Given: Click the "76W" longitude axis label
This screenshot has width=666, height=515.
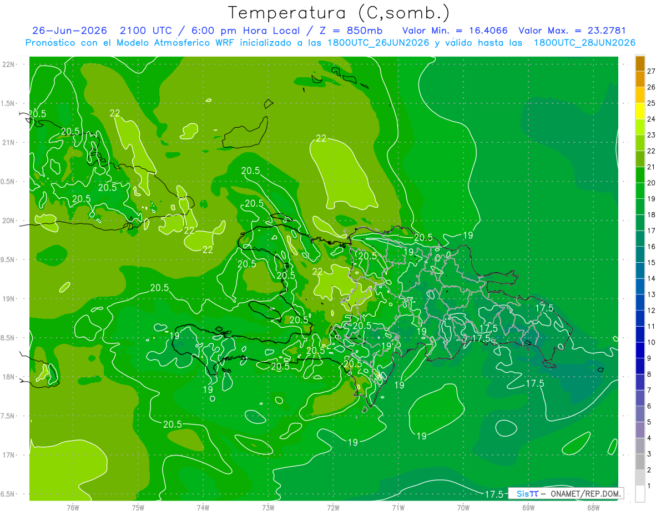Looking at the screenshot, I should coord(73,507).
